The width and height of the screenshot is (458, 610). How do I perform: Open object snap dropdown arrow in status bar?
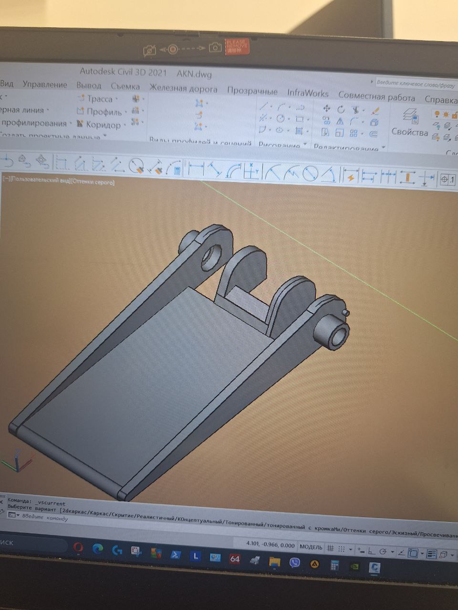(422, 553)
